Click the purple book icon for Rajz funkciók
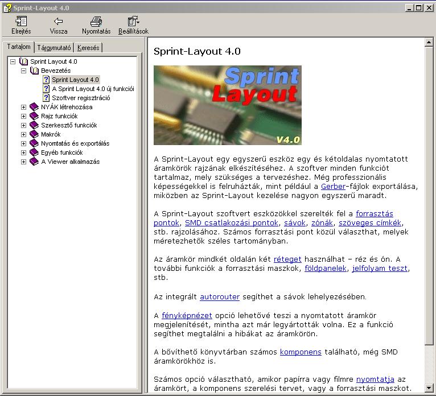 pyautogui.click(x=34, y=116)
